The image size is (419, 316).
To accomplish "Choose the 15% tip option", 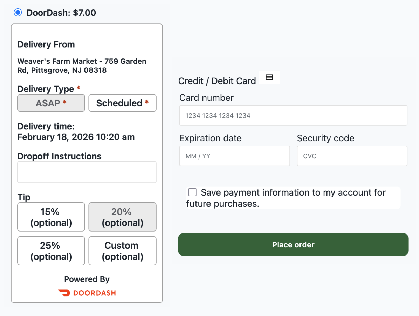I will pos(51,217).
